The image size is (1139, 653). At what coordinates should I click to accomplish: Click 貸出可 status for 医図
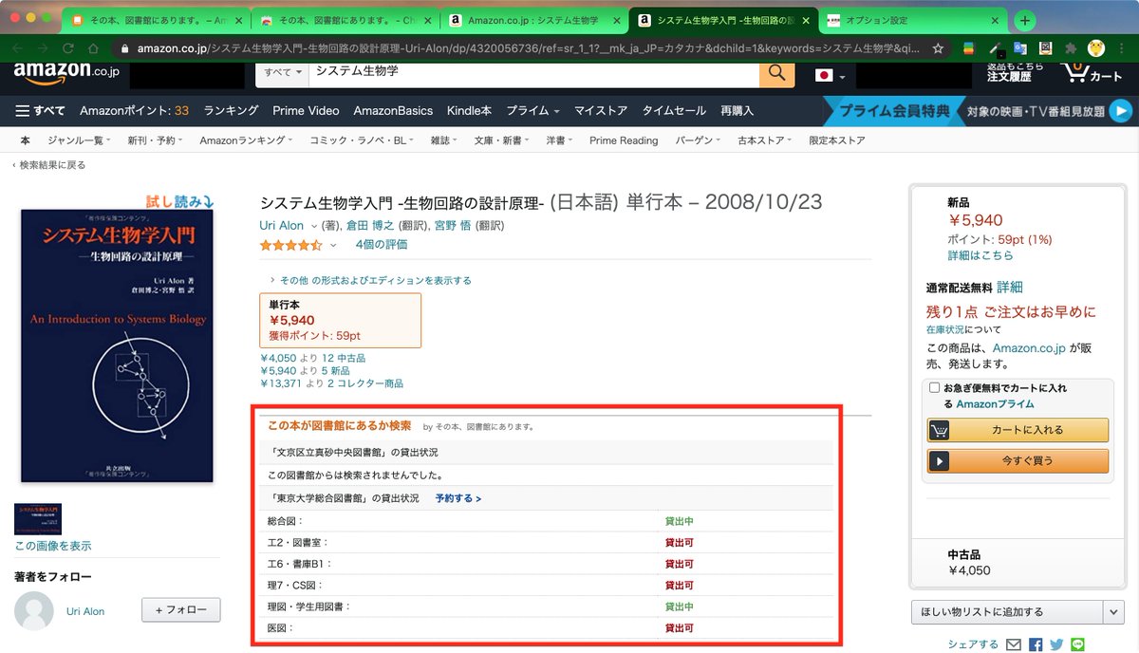pyautogui.click(x=679, y=628)
